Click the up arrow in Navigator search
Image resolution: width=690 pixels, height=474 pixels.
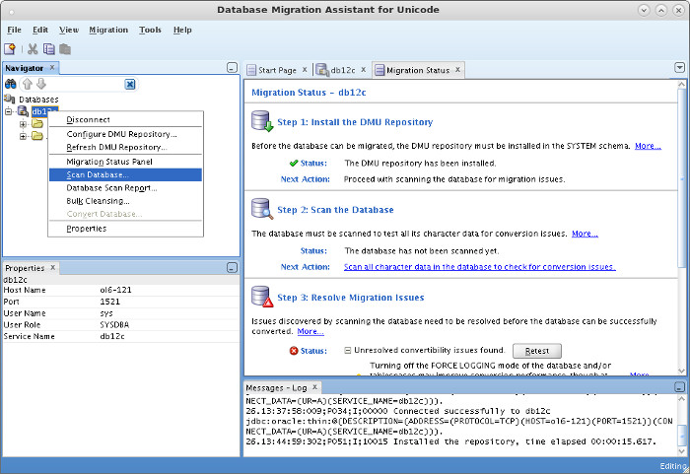[28, 84]
